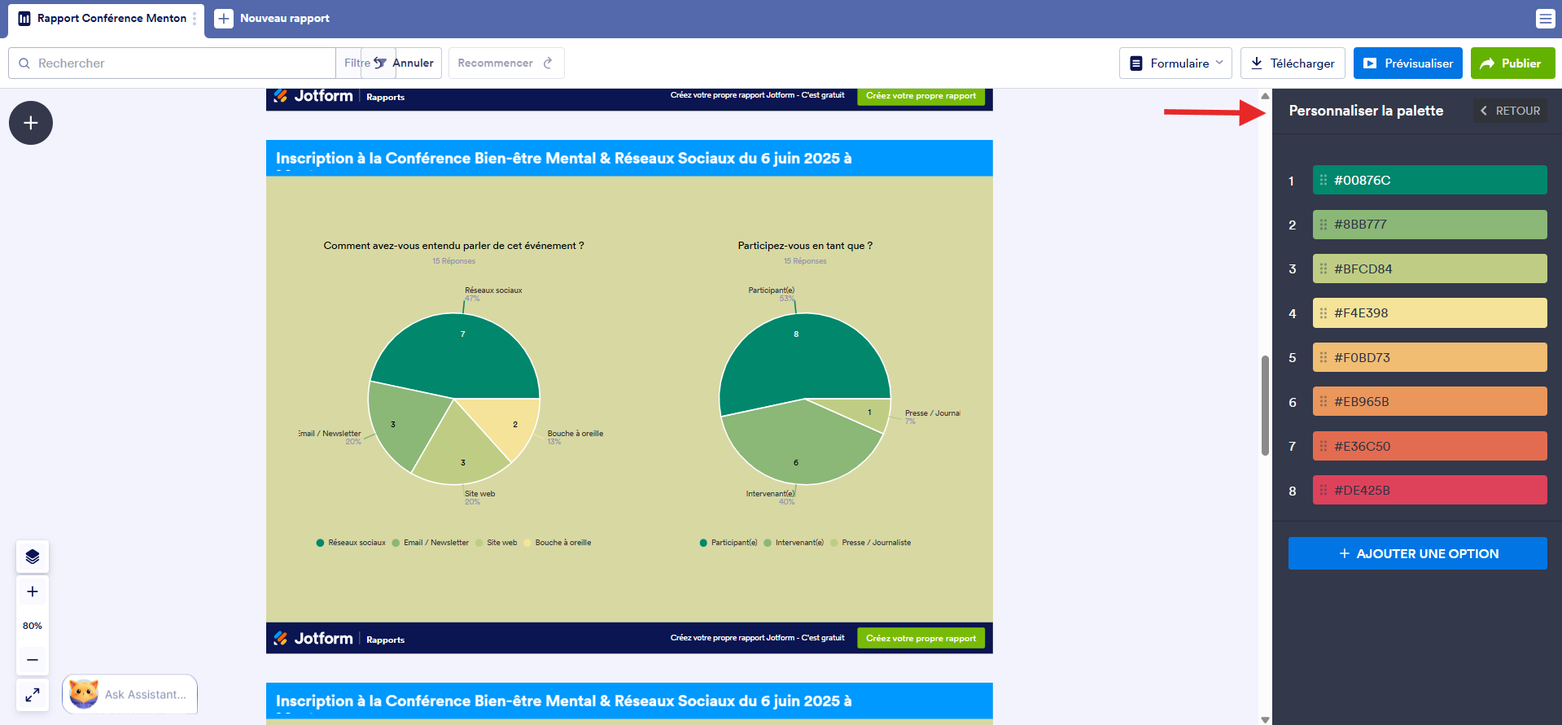Zoom in with the plus icon
The height and width of the screenshot is (725, 1562).
coord(33,592)
